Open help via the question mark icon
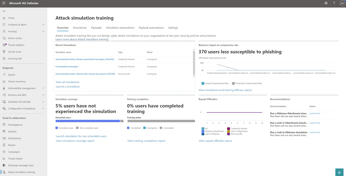346x176 pixels. coord(334,3)
